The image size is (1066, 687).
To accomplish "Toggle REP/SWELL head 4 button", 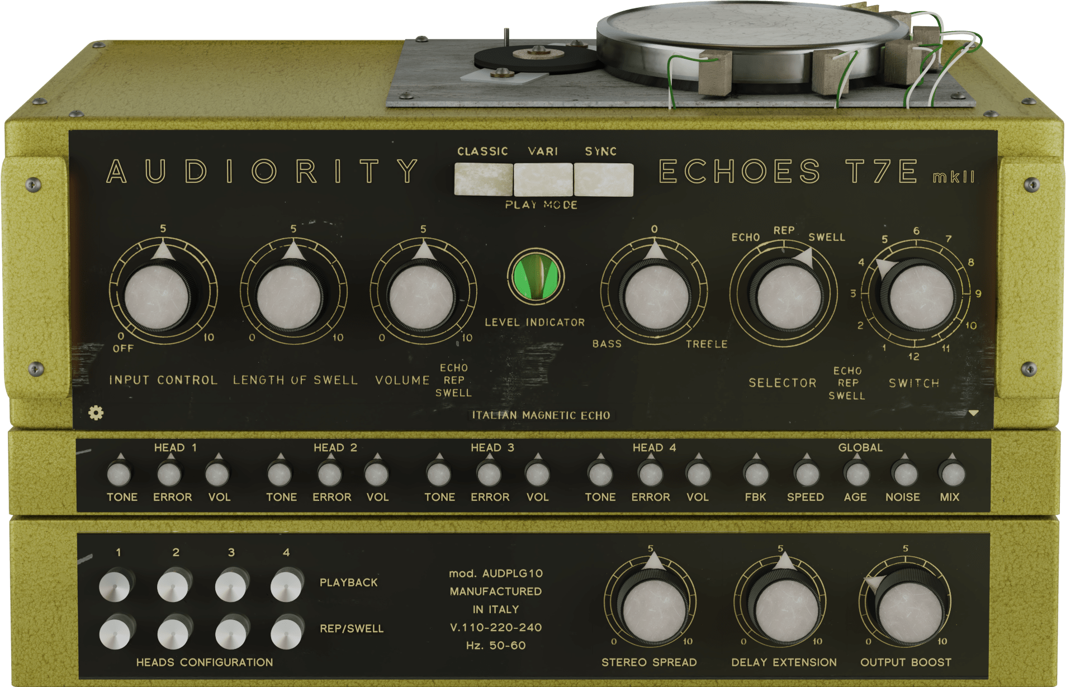I will [x=287, y=632].
